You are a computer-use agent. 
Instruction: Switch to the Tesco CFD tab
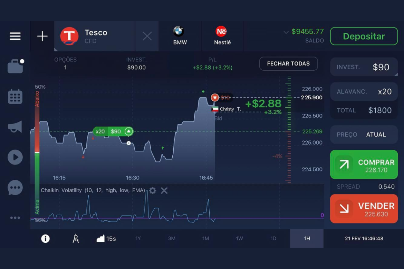coord(95,36)
